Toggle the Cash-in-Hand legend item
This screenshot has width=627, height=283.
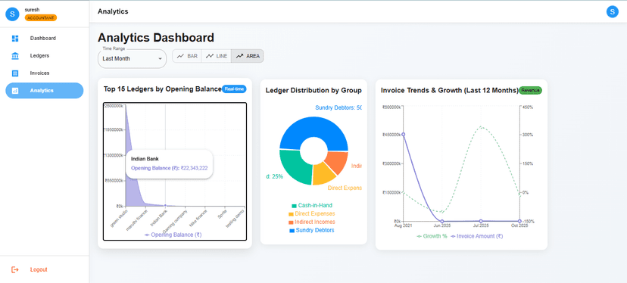312,206
